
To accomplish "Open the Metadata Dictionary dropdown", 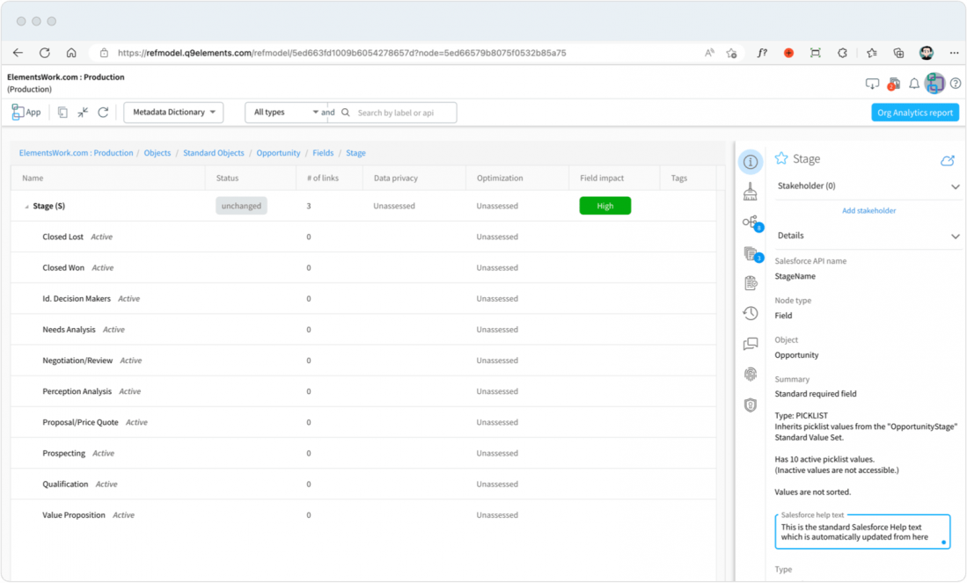I will [172, 112].
